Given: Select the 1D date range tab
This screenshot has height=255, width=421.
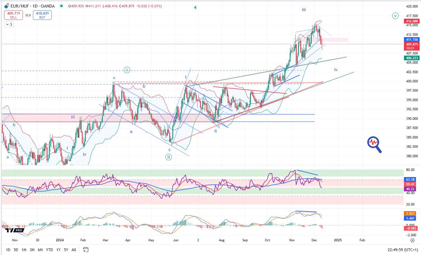Looking at the screenshot, I should pyautogui.click(x=8, y=250).
